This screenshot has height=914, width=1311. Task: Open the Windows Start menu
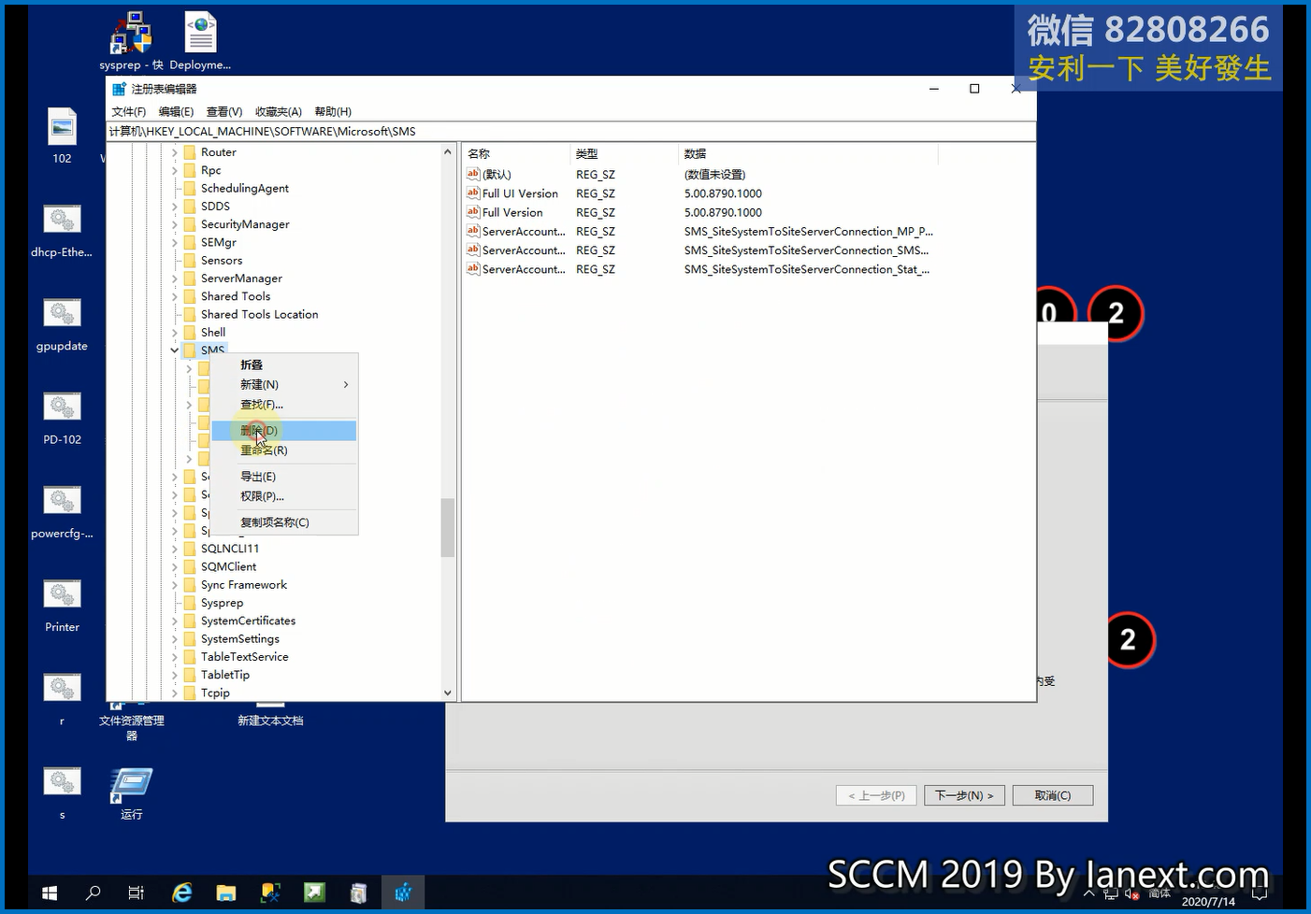(x=50, y=893)
